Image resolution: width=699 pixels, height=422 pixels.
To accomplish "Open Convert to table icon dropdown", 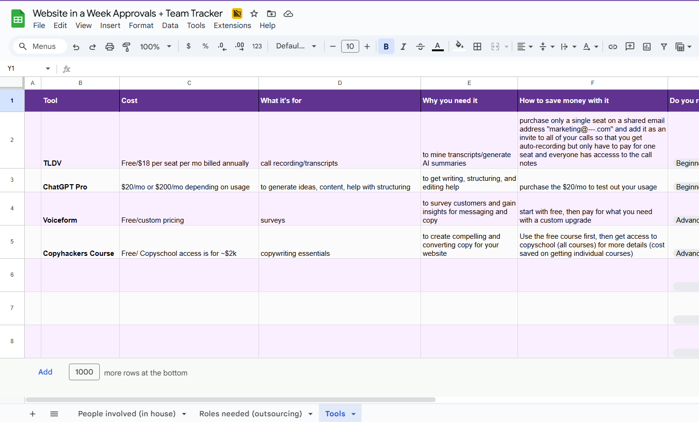I will tap(684, 46).
